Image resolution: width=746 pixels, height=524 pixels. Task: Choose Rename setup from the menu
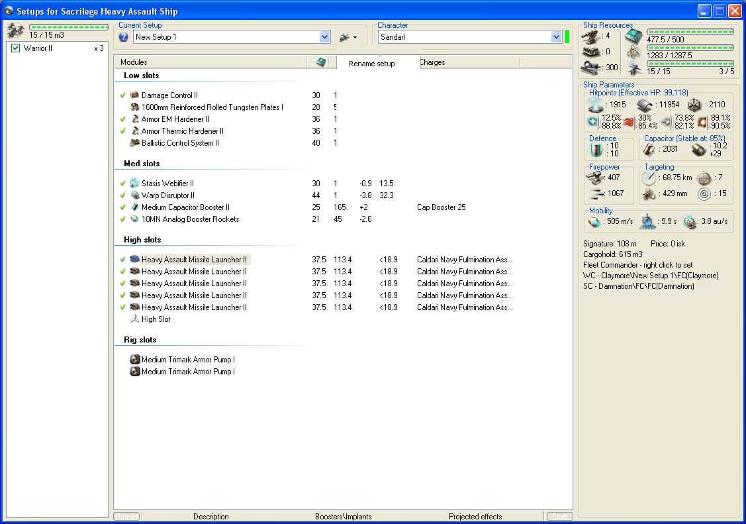pyautogui.click(x=371, y=64)
